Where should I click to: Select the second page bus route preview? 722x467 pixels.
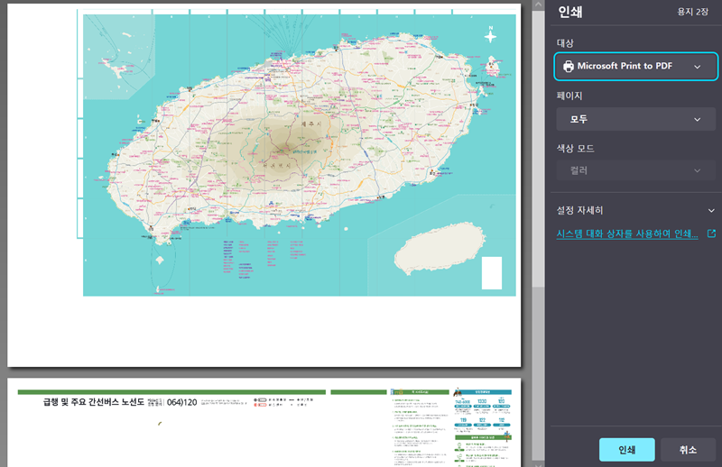[x=264, y=422]
